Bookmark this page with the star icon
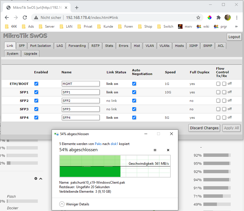The height and width of the screenshot is (211, 244). tap(198, 17)
